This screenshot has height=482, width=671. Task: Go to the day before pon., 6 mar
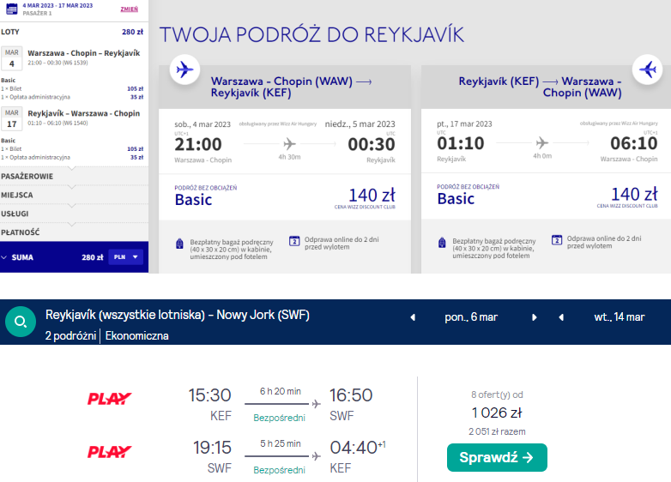pos(412,317)
